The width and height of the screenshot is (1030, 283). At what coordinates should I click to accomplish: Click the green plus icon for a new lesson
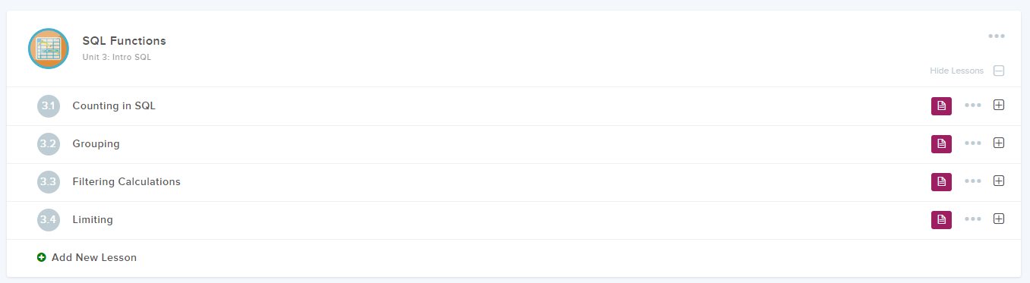click(x=42, y=257)
